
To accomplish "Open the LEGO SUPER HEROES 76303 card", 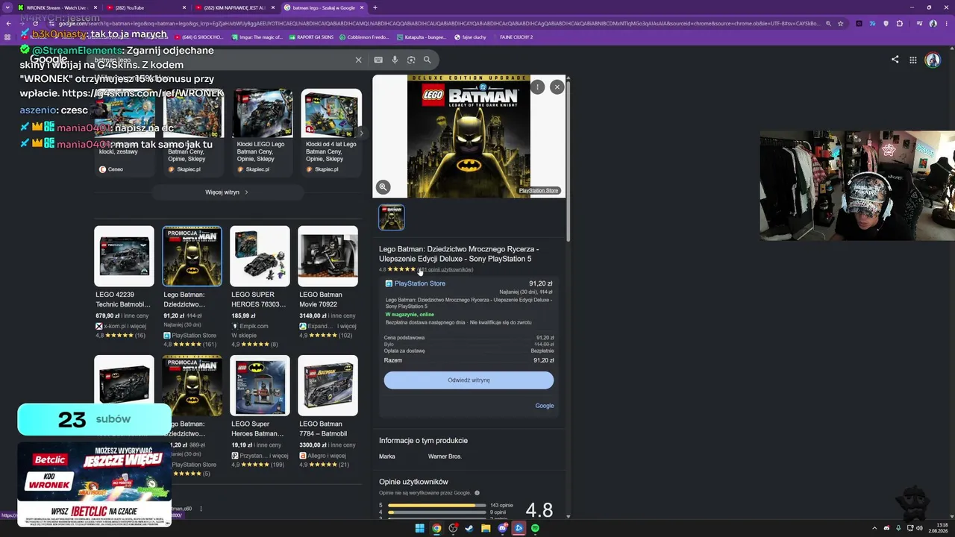I will tap(260, 282).
